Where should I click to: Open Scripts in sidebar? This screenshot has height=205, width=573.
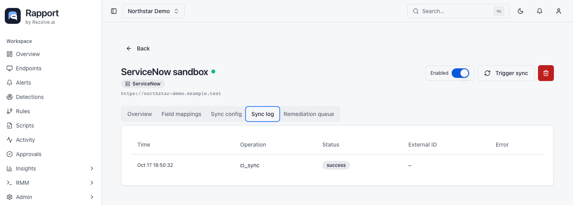51,126
